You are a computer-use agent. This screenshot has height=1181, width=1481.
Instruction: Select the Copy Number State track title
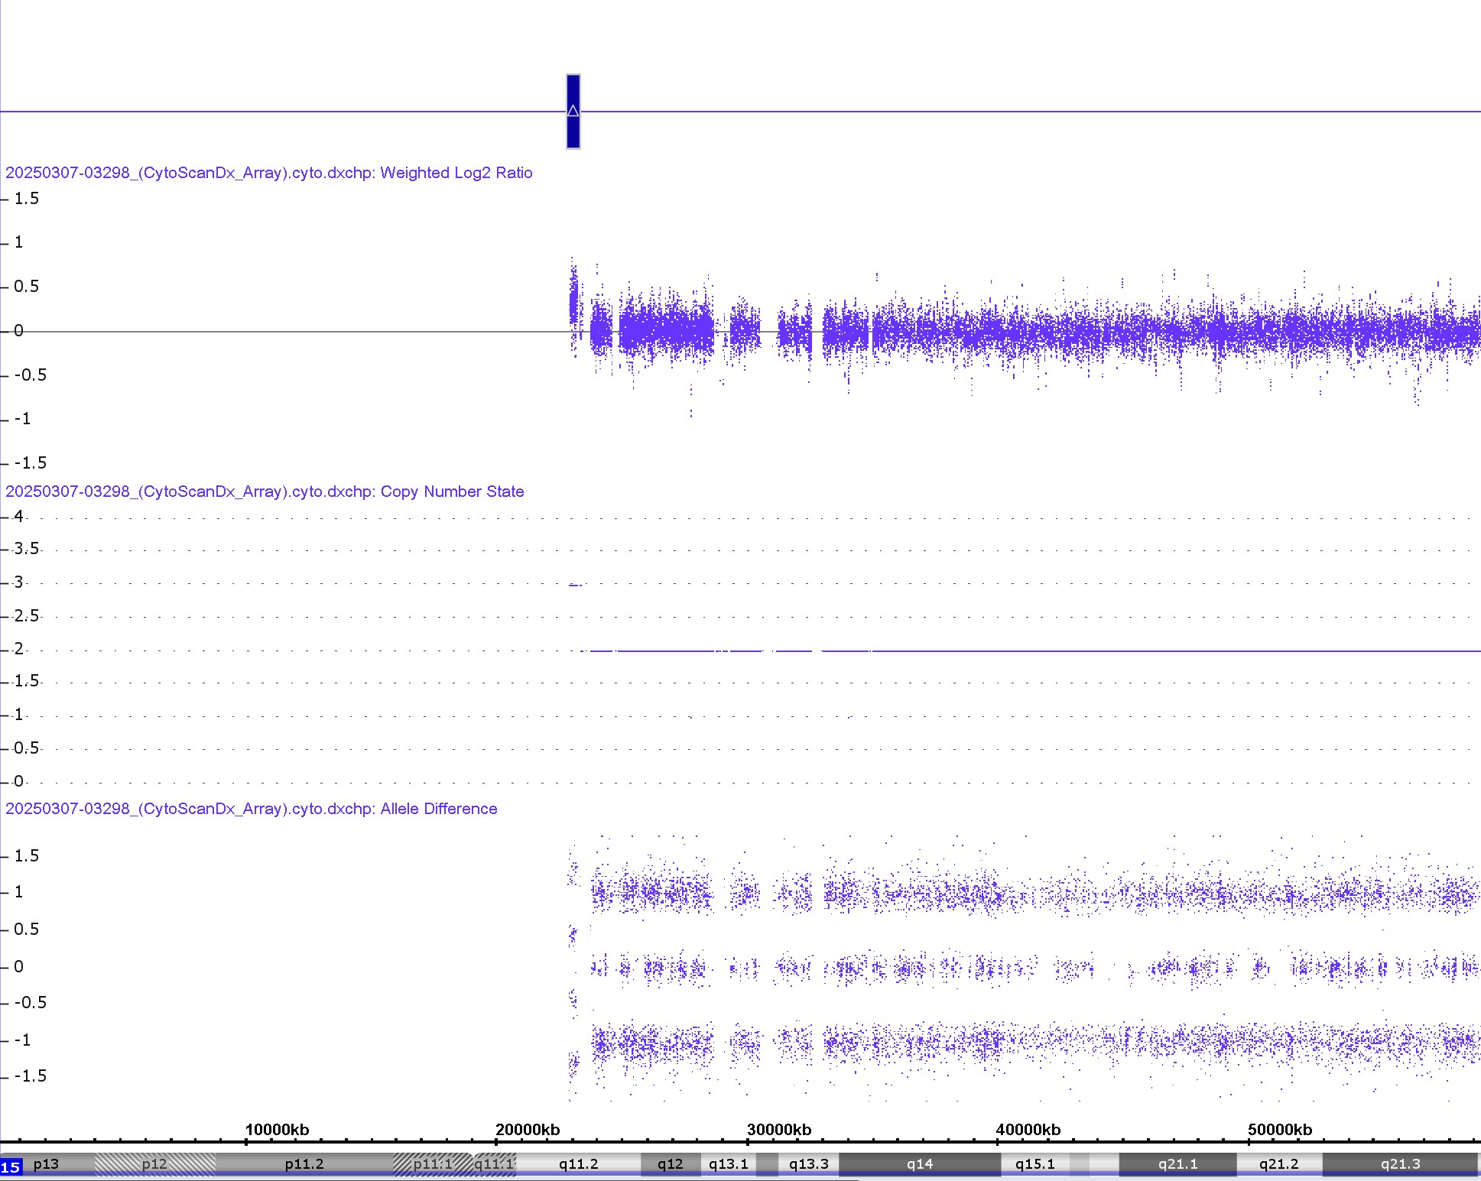(x=265, y=492)
